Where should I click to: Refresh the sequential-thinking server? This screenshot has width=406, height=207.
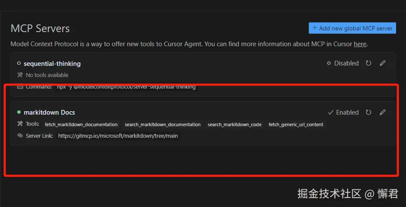[369, 63]
